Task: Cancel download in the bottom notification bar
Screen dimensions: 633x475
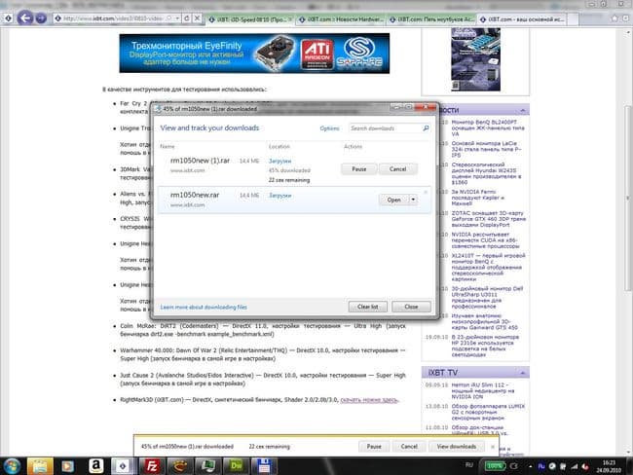Action: tap(409, 447)
